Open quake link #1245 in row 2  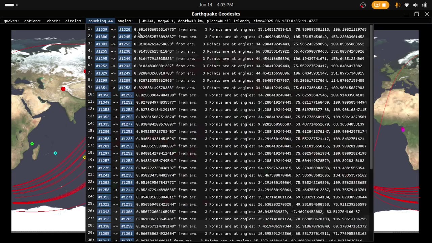pyautogui.click(x=125, y=37)
